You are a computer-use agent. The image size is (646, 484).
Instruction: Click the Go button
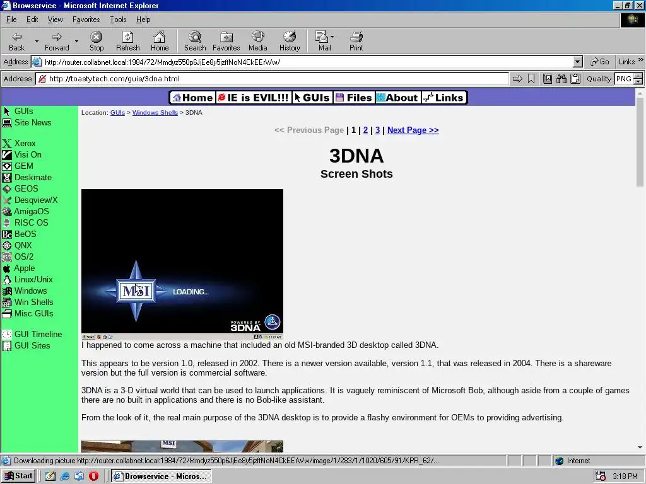pyautogui.click(x=600, y=62)
